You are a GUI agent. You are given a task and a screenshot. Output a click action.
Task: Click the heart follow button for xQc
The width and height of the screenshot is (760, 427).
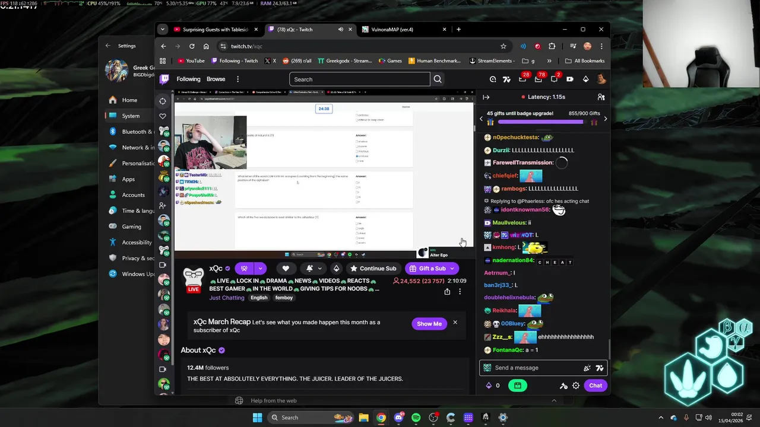pos(286,269)
